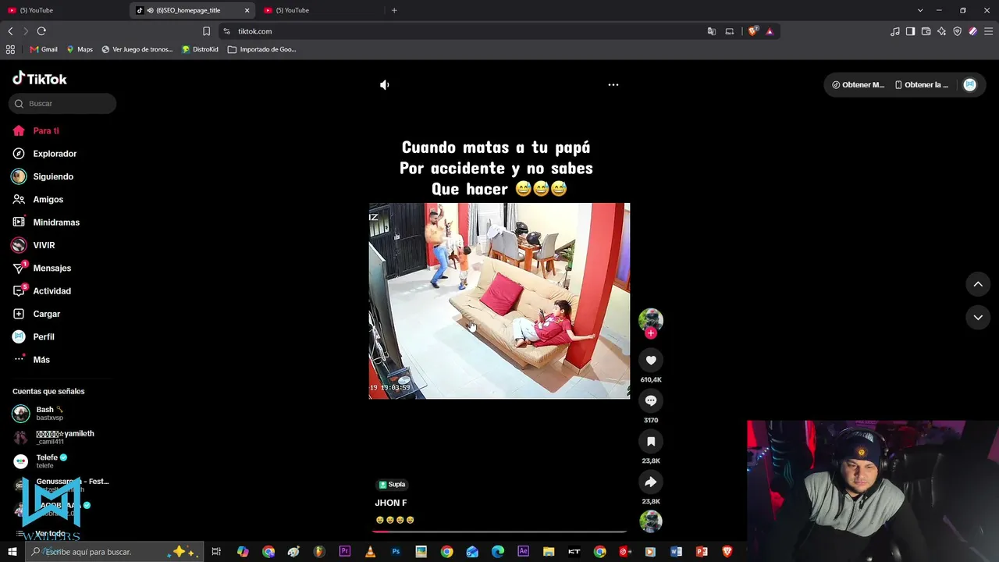Open the video comments (3170)

(651, 400)
